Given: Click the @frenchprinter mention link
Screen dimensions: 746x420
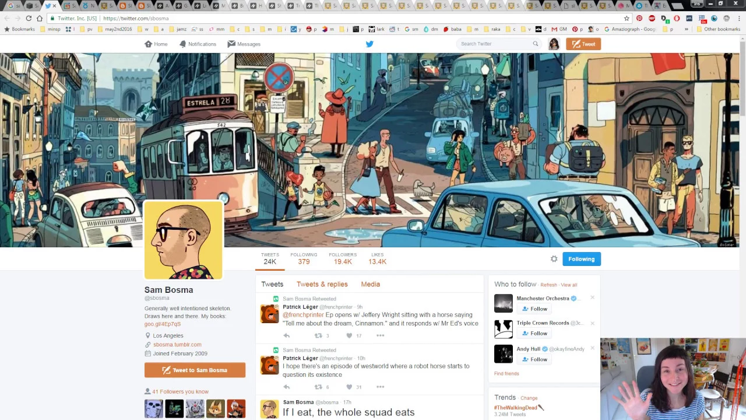Looking at the screenshot, I should pyautogui.click(x=303, y=315).
